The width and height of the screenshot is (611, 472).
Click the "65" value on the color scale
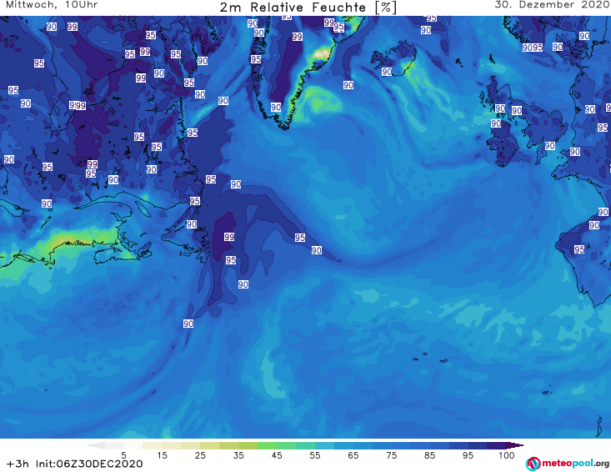pyautogui.click(x=353, y=455)
